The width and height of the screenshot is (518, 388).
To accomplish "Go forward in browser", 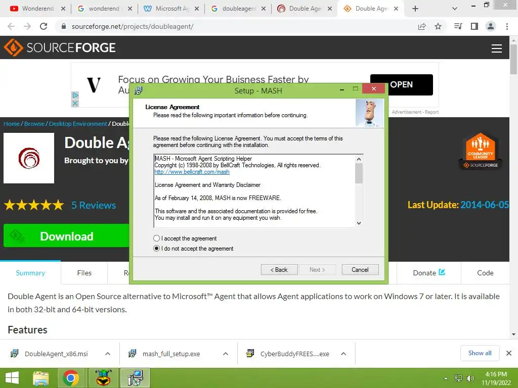I will pos(27,26).
